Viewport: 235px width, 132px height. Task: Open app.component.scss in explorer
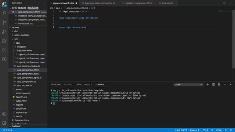[x=28, y=74]
